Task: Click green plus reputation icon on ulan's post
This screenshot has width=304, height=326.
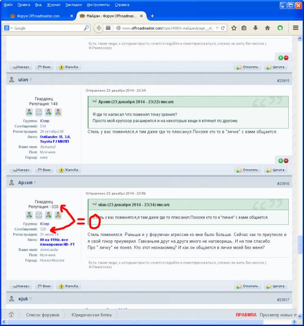Action: [x=281, y=160]
